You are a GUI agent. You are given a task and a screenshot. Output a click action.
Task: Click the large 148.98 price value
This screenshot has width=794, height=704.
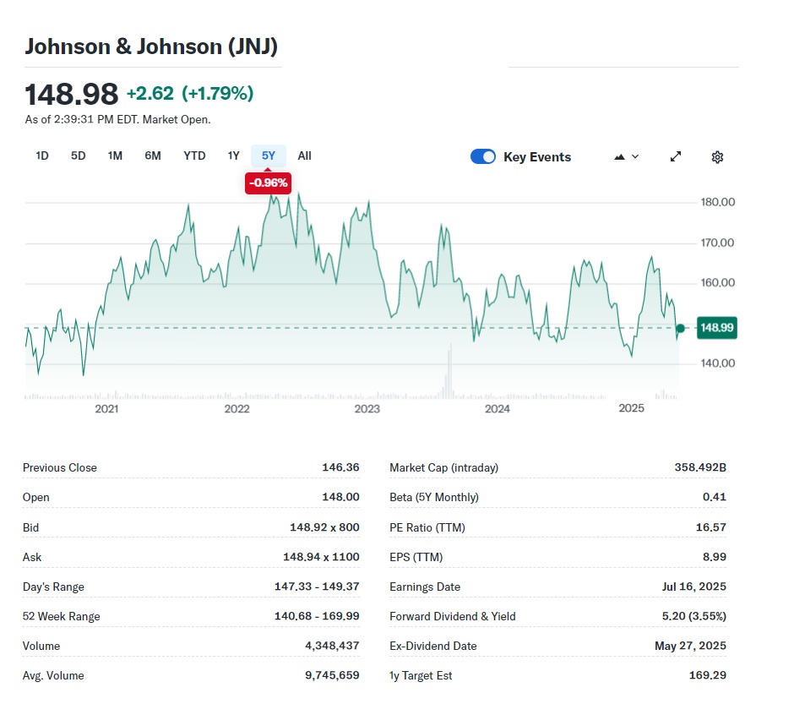click(x=72, y=94)
